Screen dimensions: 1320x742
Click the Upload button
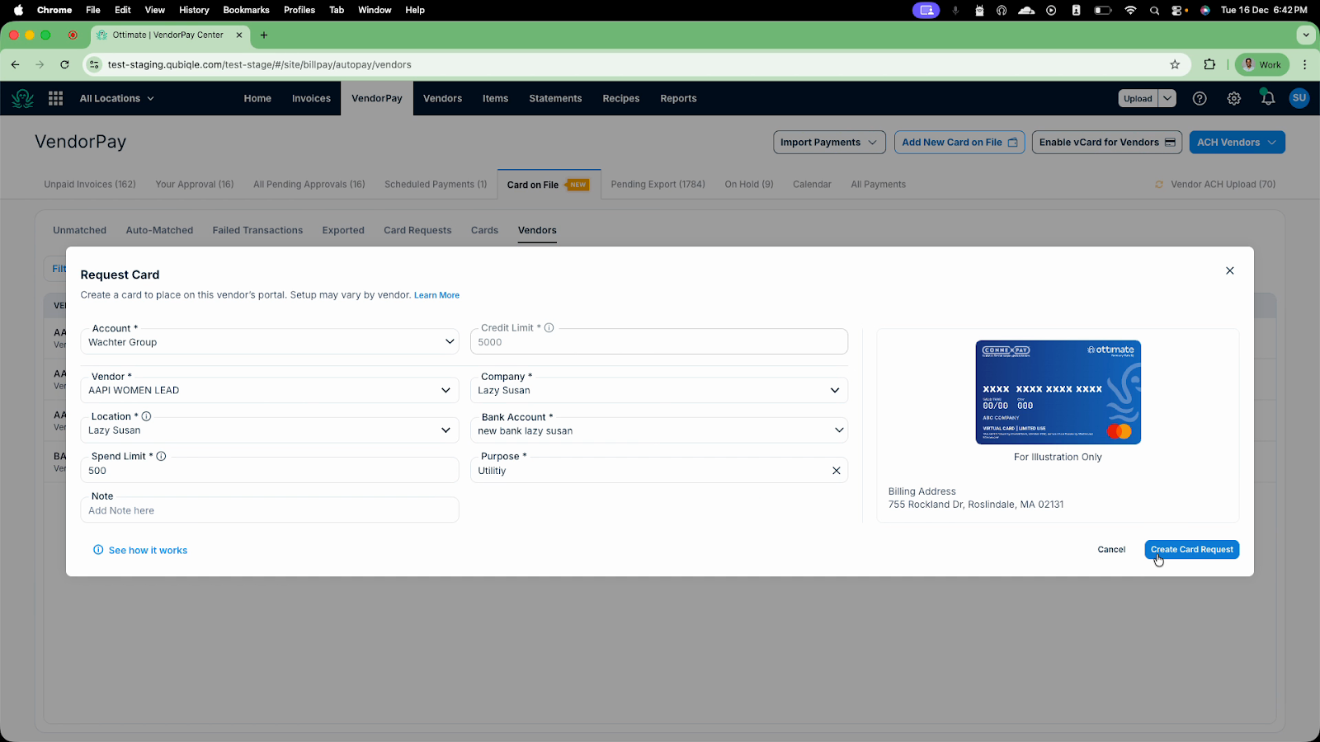(1138, 98)
